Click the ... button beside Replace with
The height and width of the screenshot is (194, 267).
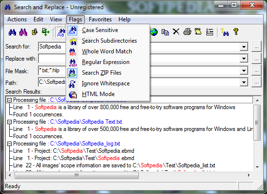point(256,59)
